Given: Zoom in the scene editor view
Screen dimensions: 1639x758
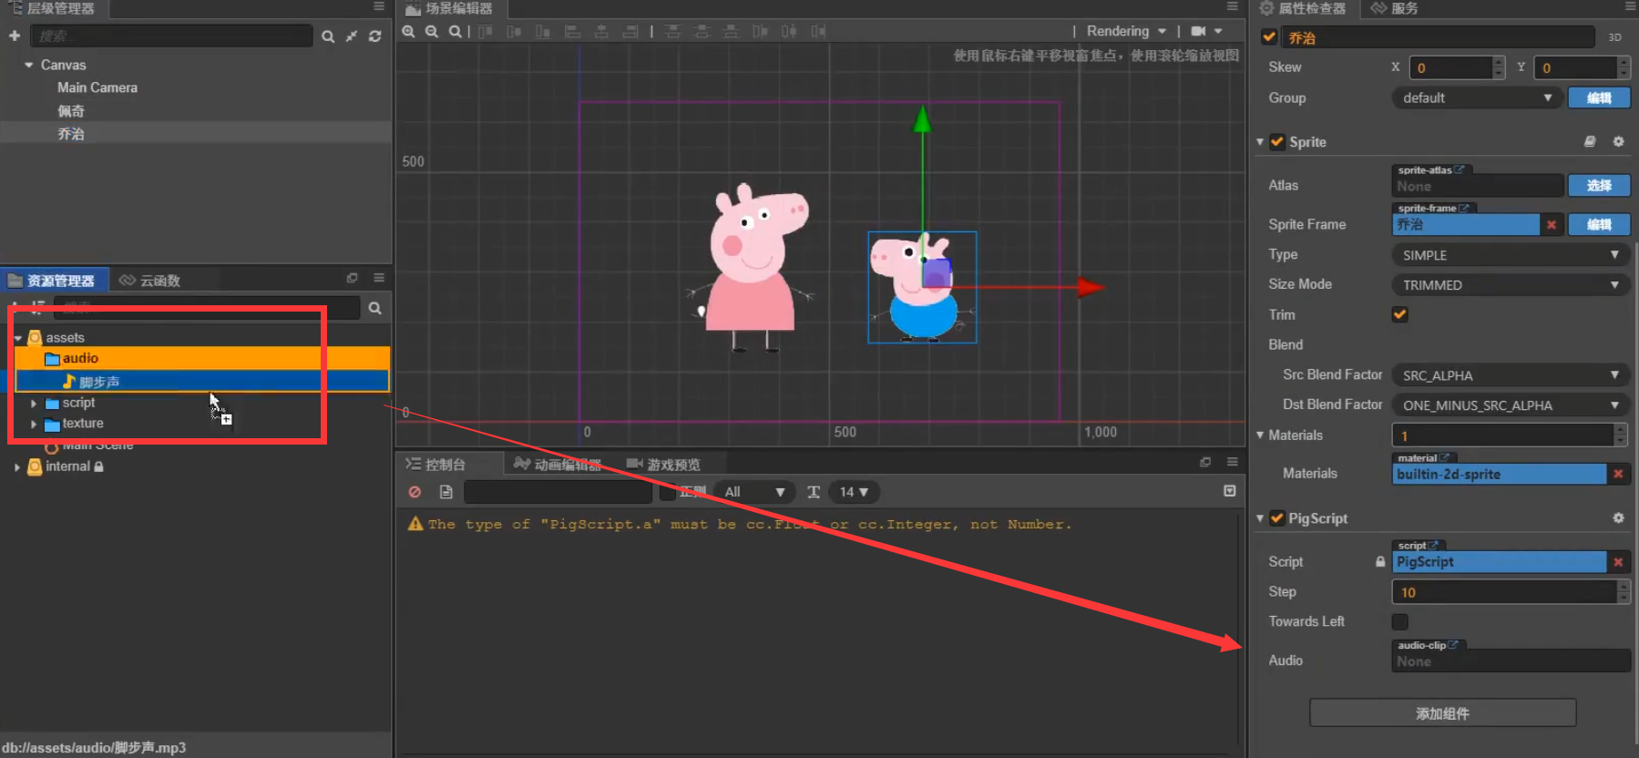Looking at the screenshot, I should pos(409,31).
